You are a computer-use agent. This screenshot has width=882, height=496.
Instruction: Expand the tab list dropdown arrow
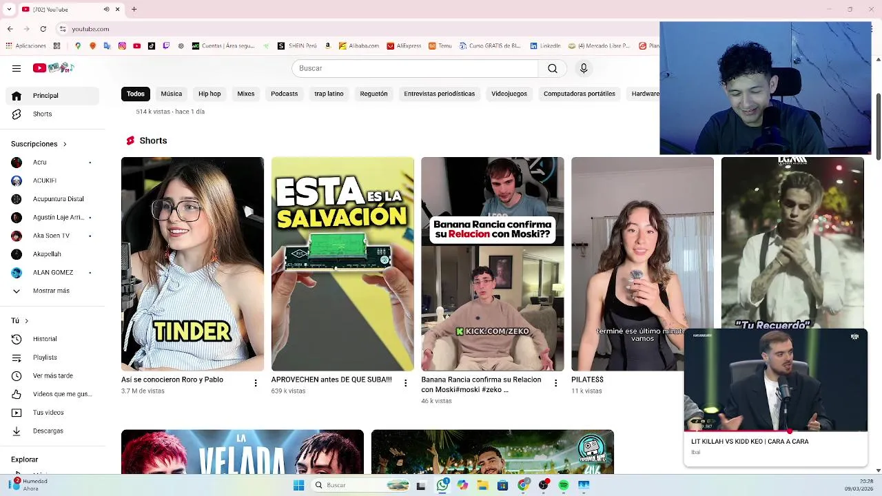click(9, 9)
